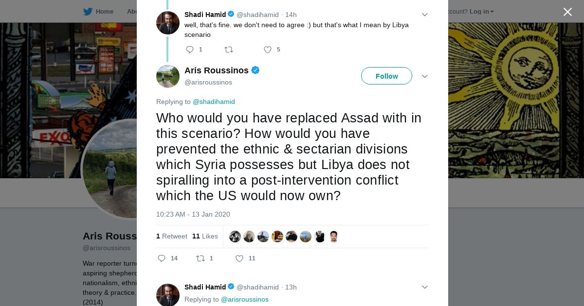View the 11 Likes list
The width and height of the screenshot is (584, 306).
[205, 236]
